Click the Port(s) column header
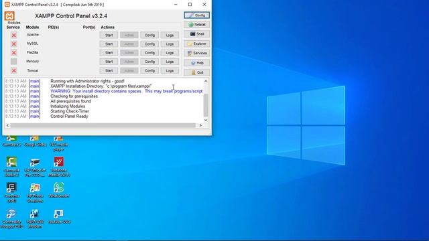Viewport: 429px width, 241px height. 89,27
